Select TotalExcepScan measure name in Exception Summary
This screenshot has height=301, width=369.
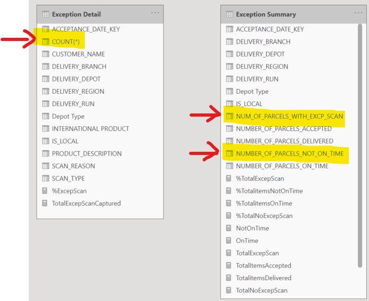click(x=258, y=253)
